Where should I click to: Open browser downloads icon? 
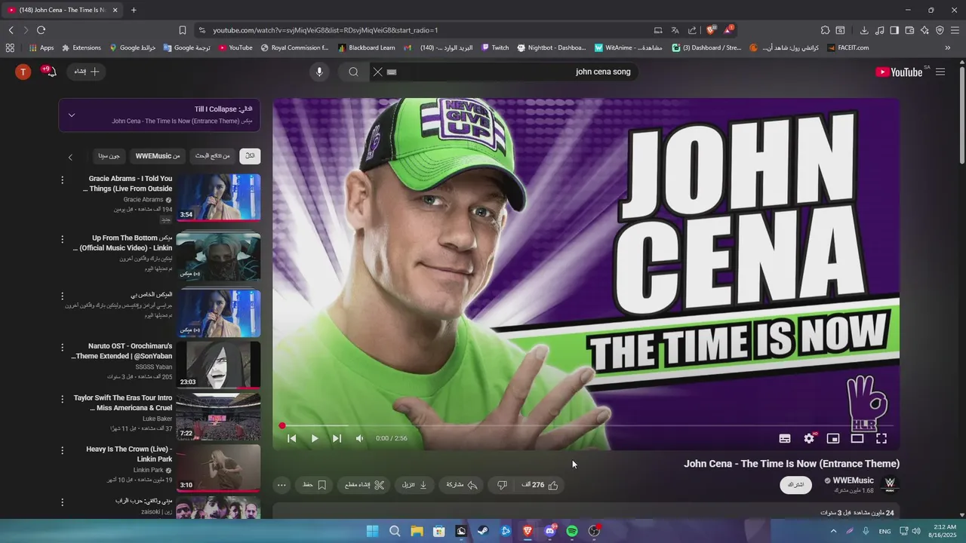coord(864,30)
